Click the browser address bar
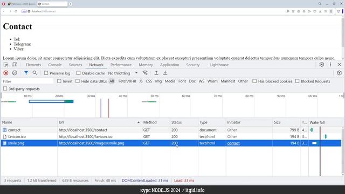 (x=154, y=11)
